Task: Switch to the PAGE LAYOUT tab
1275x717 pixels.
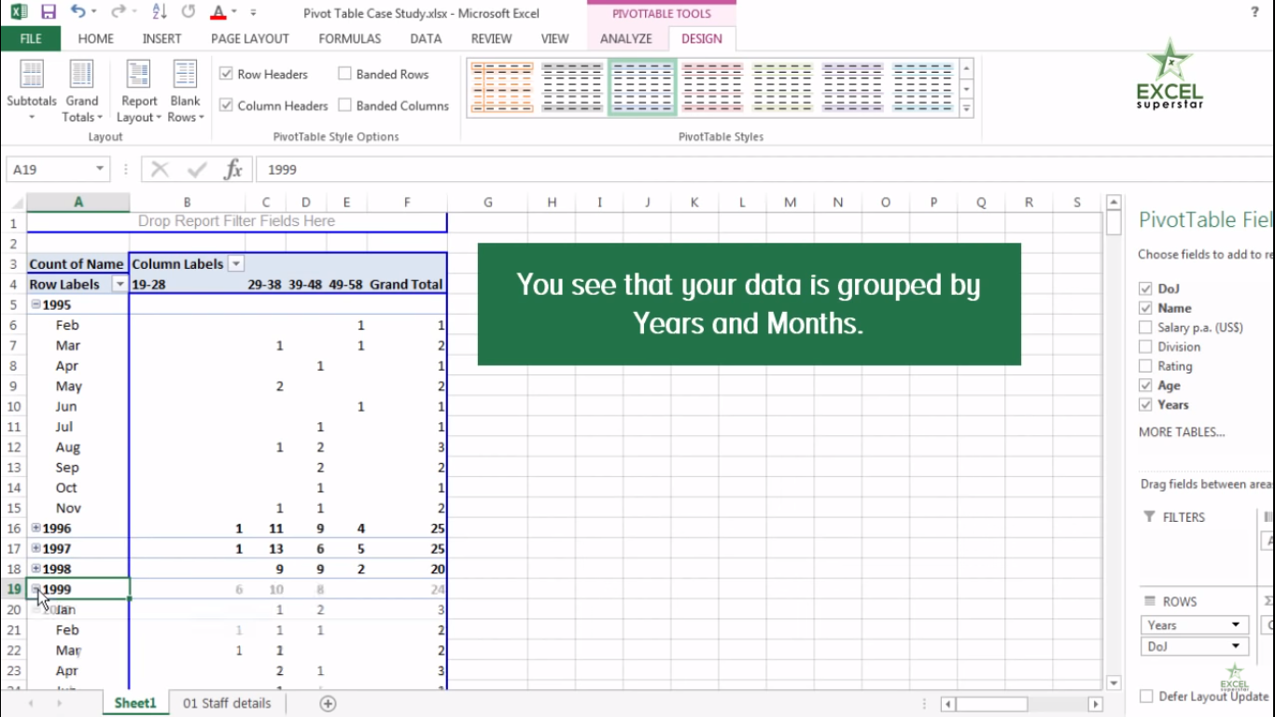Action: (250, 38)
